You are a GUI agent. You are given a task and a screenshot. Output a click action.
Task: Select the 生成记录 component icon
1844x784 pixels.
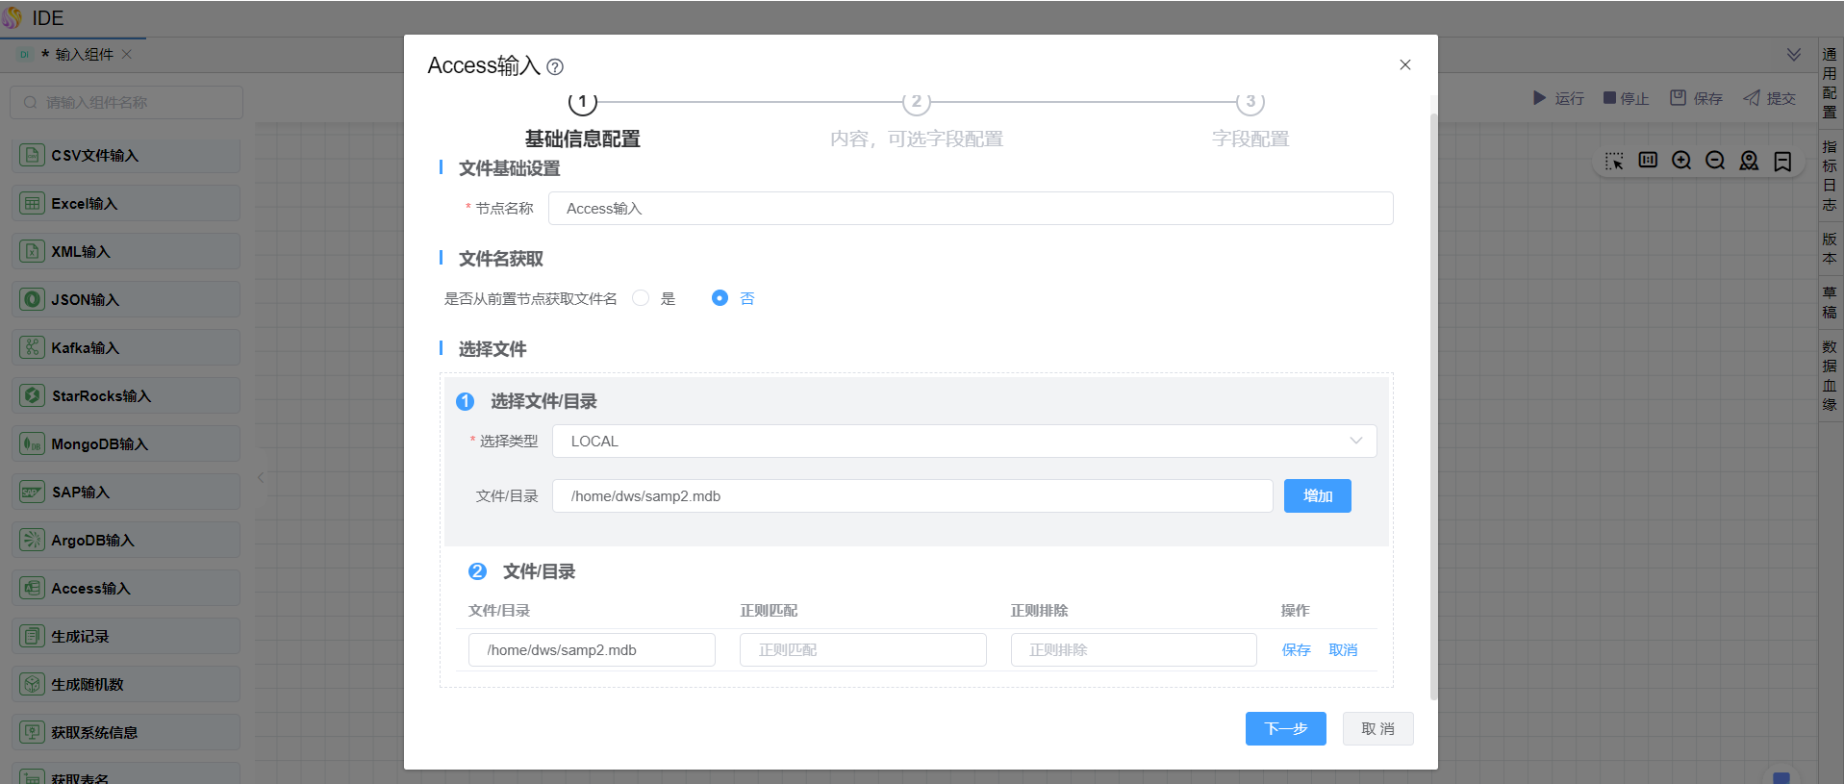[x=33, y=636]
